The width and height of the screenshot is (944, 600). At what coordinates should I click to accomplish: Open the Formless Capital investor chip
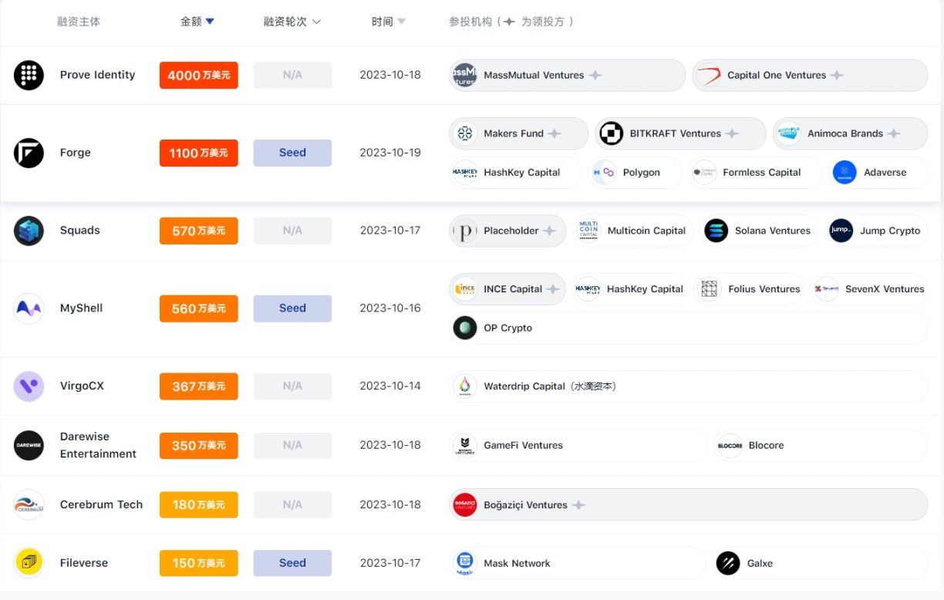[755, 173]
